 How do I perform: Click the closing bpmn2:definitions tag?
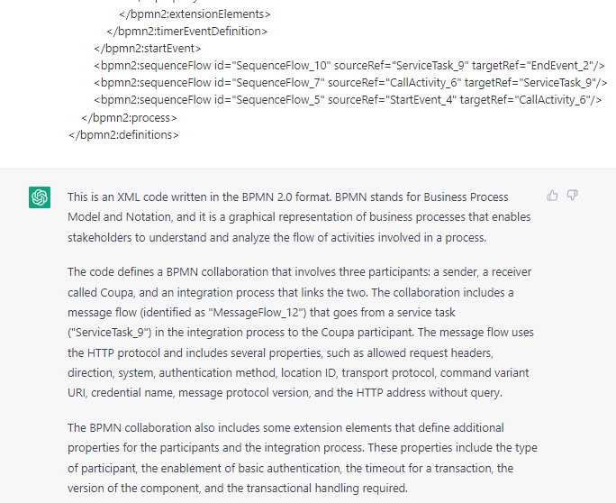123,135
